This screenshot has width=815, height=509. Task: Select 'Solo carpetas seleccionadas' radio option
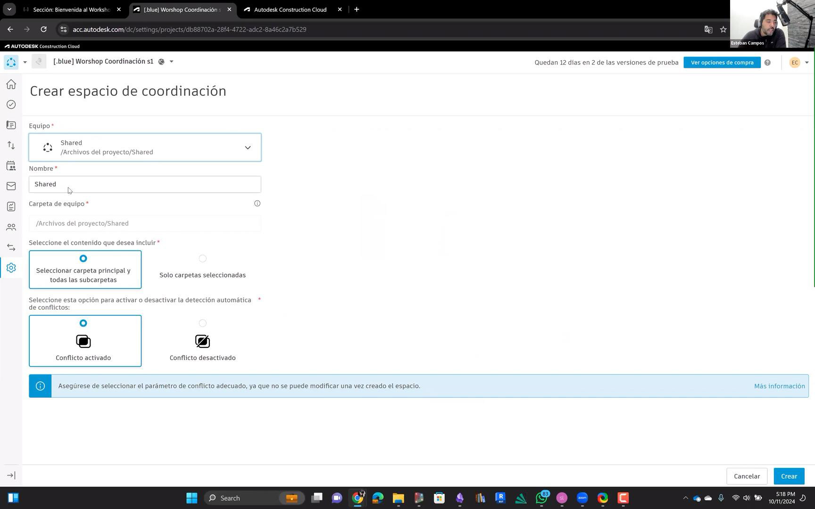coord(202,259)
